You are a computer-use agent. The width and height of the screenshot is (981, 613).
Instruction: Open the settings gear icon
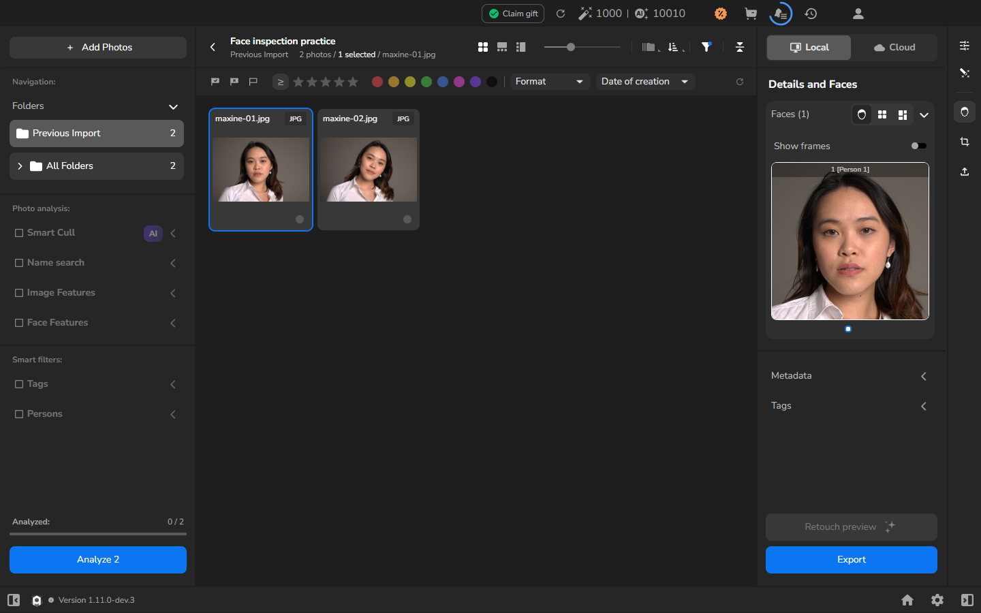[x=937, y=600]
